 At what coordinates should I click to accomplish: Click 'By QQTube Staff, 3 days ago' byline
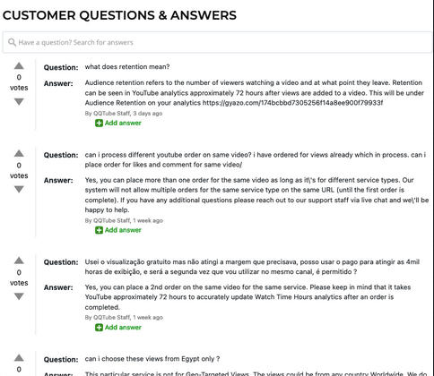tap(124, 114)
